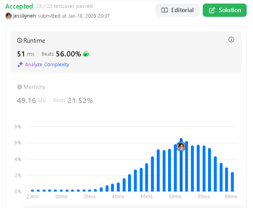The height and width of the screenshot is (208, 253).
Task: Click the 8% y-axis label
Action: point(18,127)
